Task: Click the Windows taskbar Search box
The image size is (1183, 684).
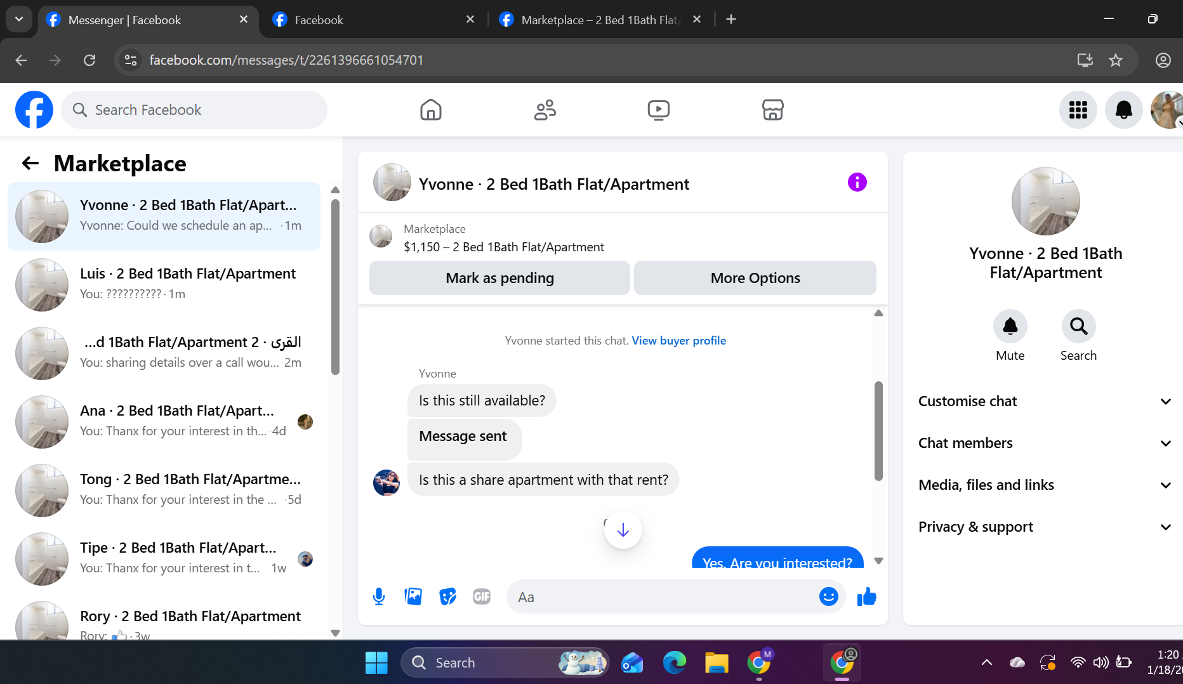Action: click(505, 662)
